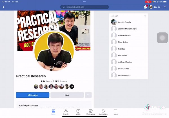Screen dimensions: 169x118
Task: Click John C. Estrella's avatar
Action: tap(114, 22)
